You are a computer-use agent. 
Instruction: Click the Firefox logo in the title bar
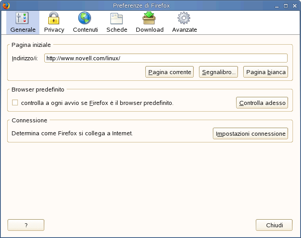click(x=6, y=5)
